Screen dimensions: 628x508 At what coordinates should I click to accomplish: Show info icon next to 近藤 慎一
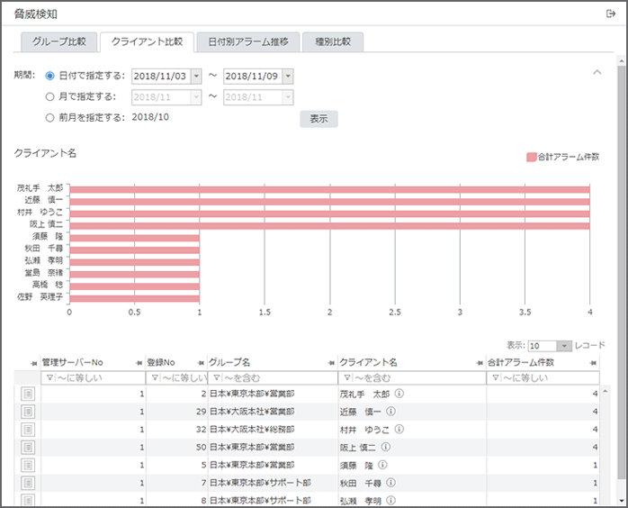(390, 411)
